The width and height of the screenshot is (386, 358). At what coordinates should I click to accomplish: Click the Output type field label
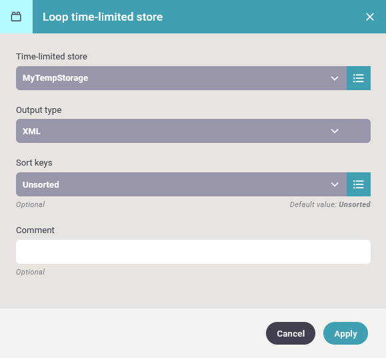click(x=39, y=110)
